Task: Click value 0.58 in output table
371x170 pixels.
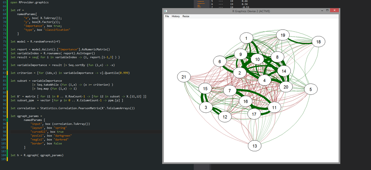Action: (x=245, y=4)
